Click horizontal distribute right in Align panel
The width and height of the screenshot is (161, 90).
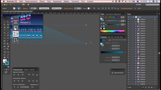click(x=37, y=81)
